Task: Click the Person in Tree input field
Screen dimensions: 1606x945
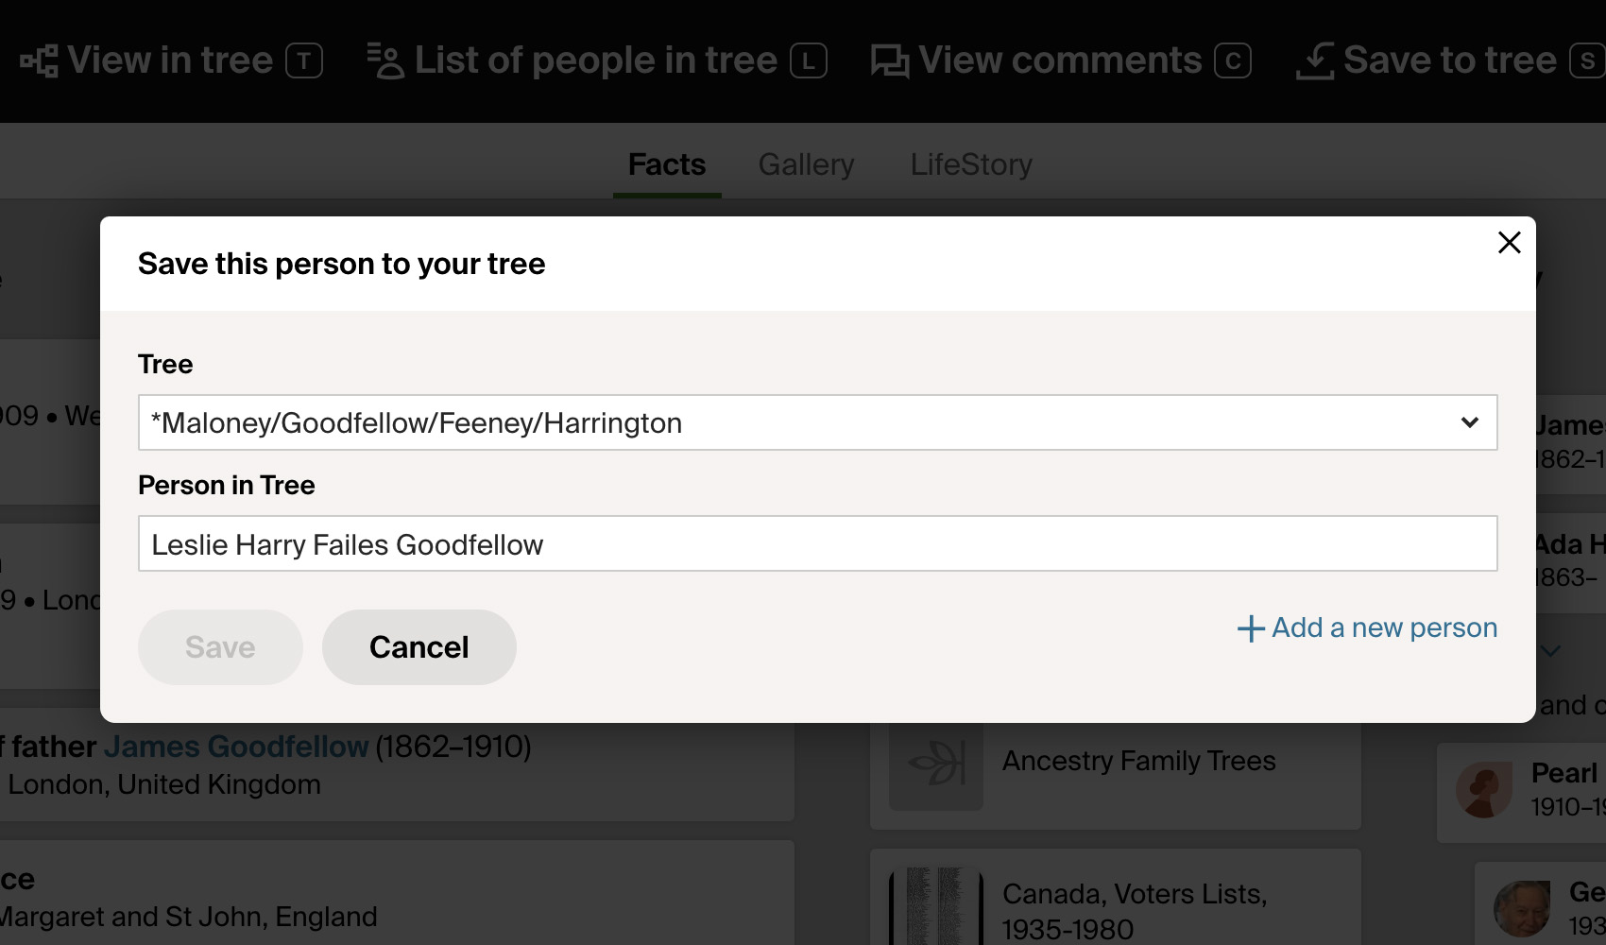Action: 817,543
